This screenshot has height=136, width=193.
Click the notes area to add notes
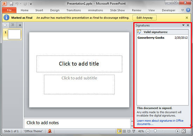pos(78,123)
